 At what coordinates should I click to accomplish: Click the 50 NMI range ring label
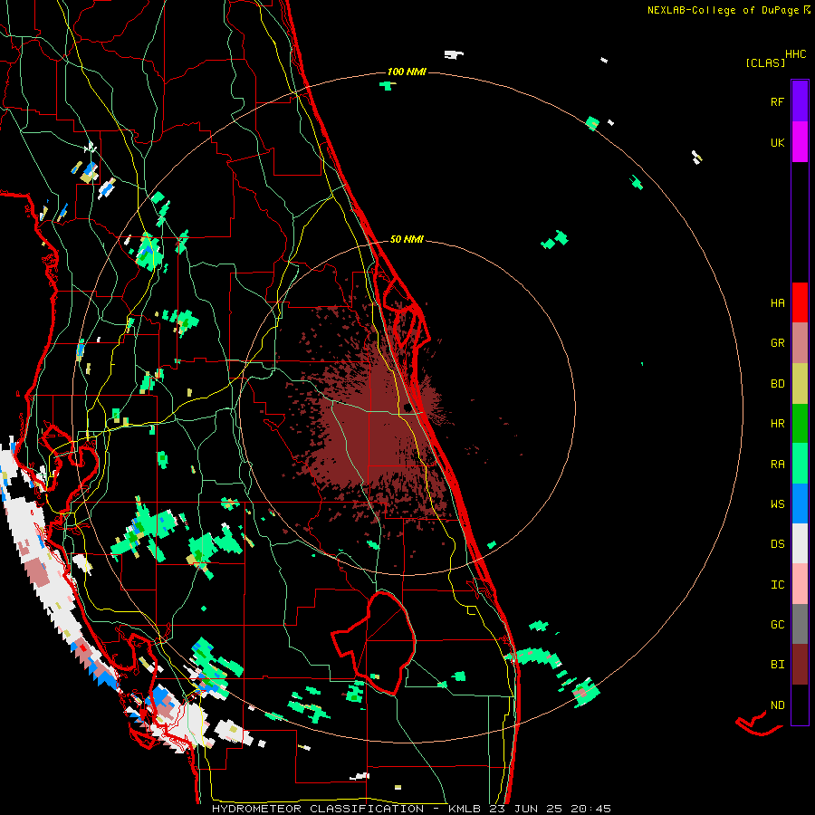coord(407,239)
